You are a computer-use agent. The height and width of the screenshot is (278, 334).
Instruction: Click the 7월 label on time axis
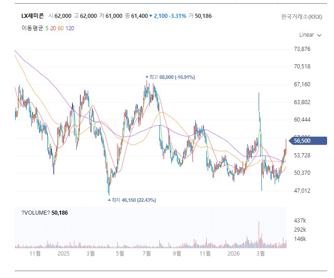tap(147, 254)
